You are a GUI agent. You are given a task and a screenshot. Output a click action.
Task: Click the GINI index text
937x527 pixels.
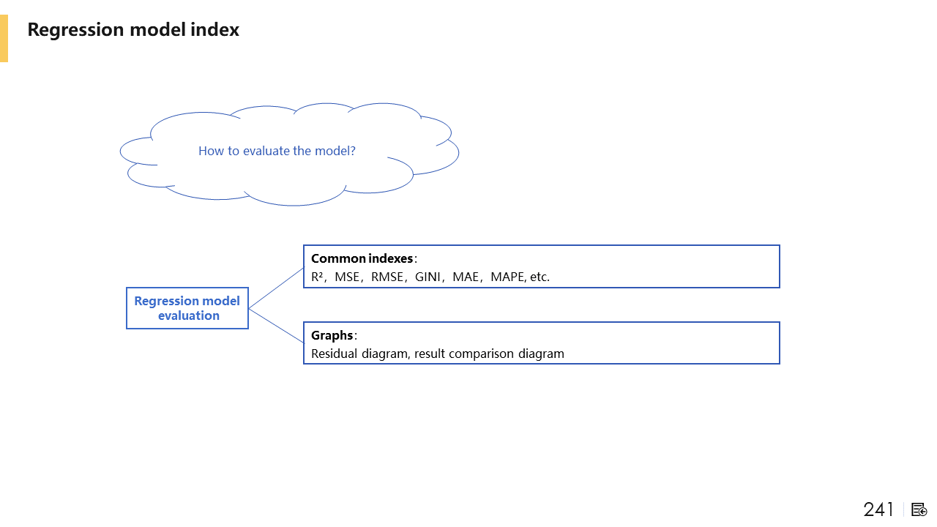428,277
